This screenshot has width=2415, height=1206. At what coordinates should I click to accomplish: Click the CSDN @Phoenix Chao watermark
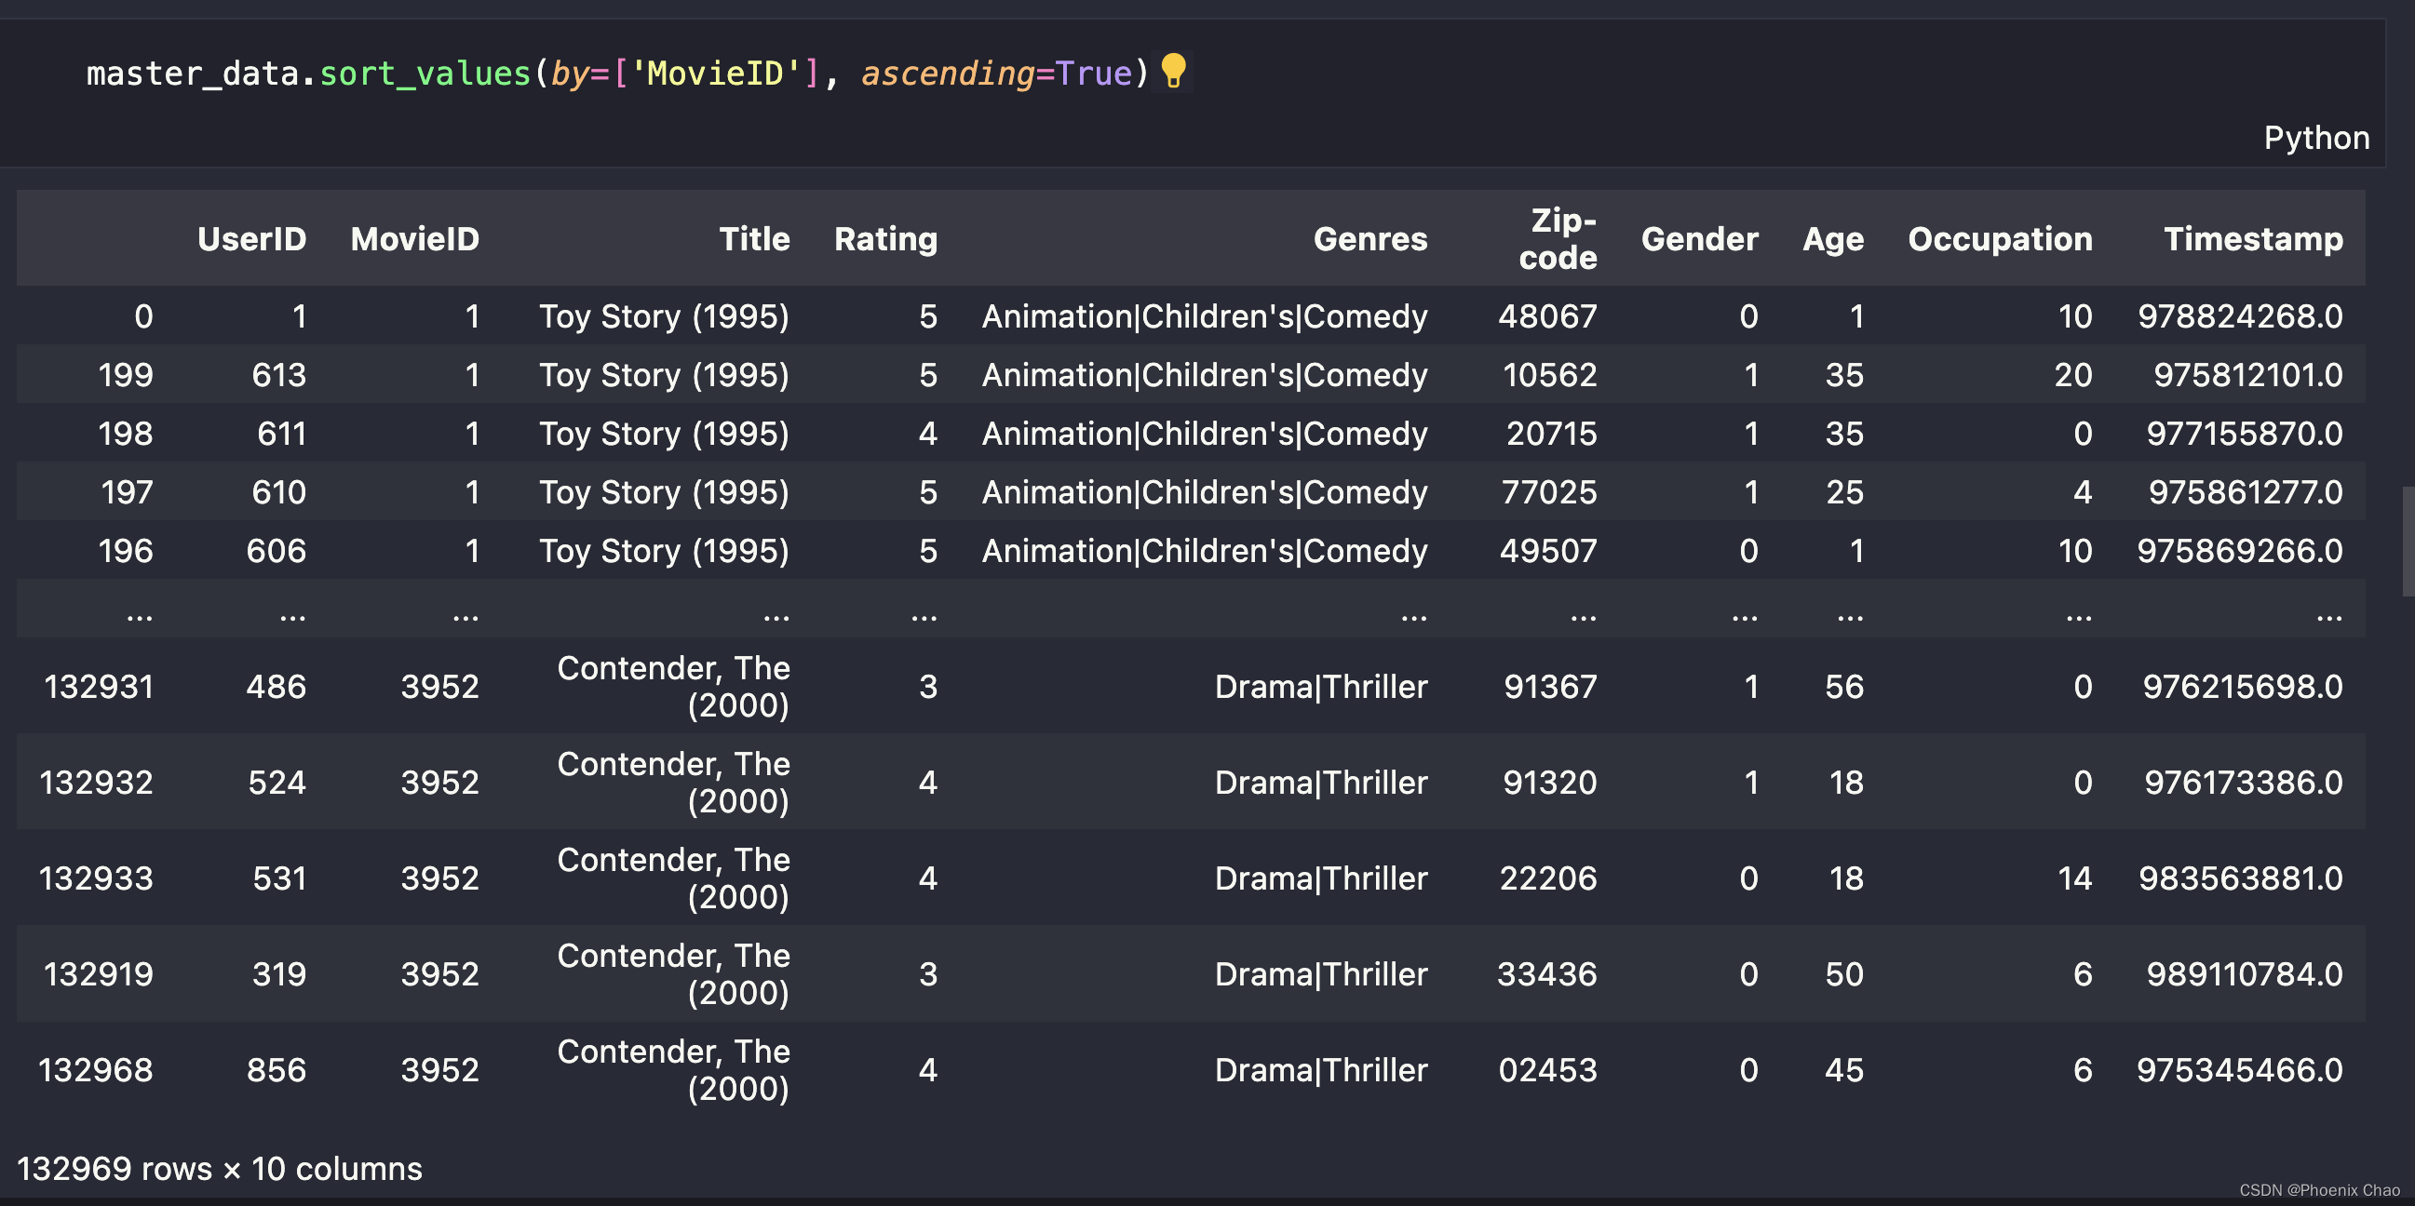pos(2318,1190)
